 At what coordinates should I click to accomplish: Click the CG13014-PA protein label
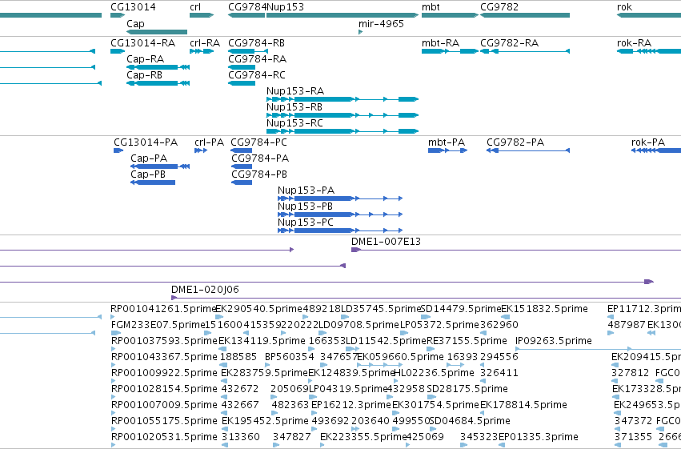pyautogui.click(x=146, y=142)
